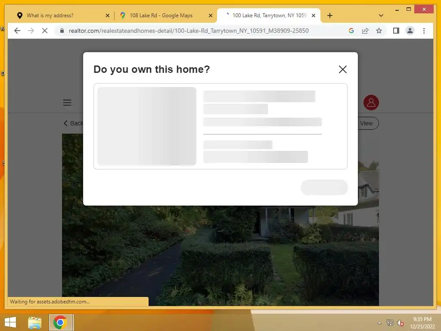Close the Google Maps tab
The image size is (441, 331).
click(x=210, y=16)
